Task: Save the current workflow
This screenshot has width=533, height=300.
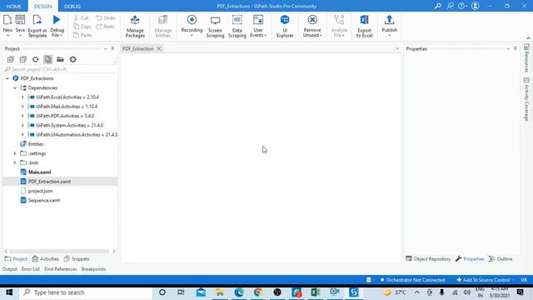Action: point(20,26)
